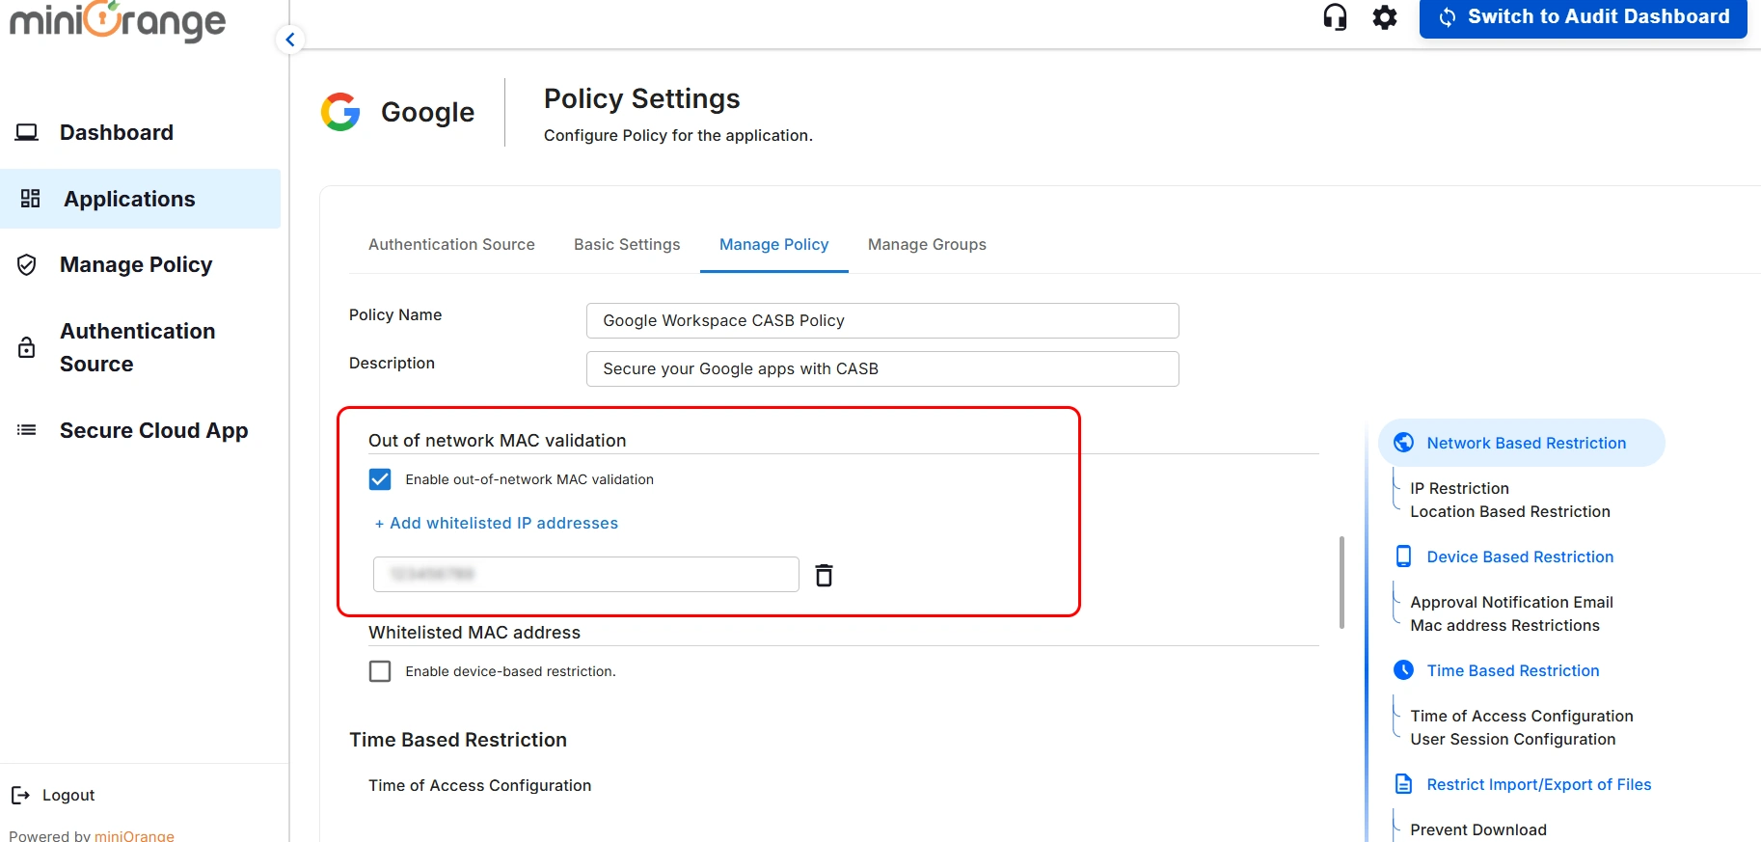Click the Logout arrow icon

[x=20, y=795]
